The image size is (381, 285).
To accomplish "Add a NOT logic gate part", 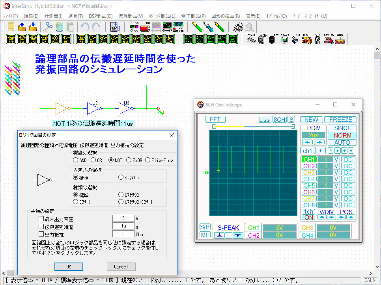I will tap(211, 39).
